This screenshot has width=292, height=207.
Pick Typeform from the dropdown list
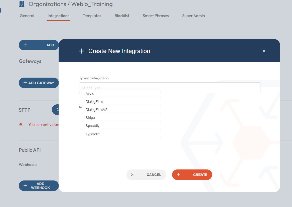(x=121, y=134)
